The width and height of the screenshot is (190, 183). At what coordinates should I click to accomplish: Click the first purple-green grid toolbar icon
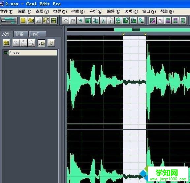tap(168, 20)
